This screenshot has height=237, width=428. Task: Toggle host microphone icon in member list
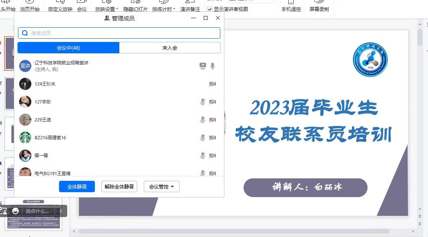coord(213,66)
